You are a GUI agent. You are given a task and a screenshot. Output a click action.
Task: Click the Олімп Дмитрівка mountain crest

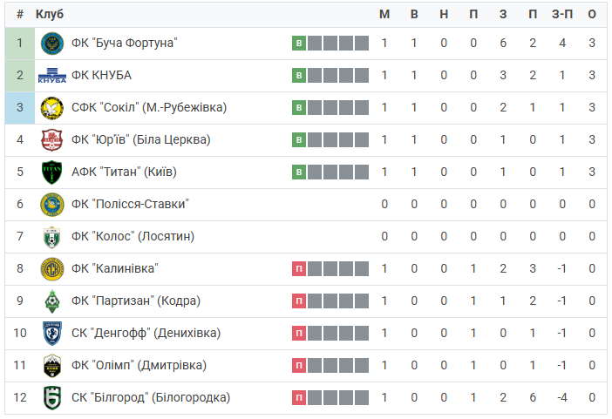pos(52,366)
